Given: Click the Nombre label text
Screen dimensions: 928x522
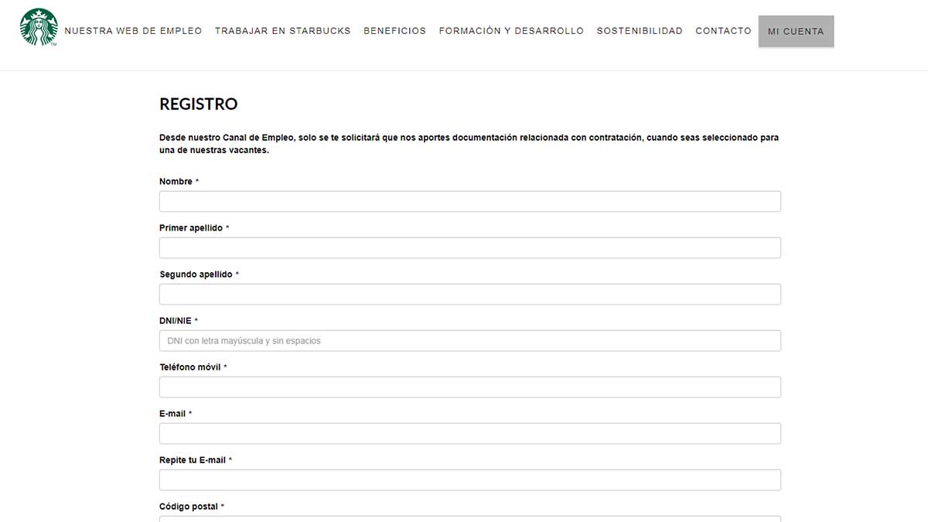Looking at the screenshot, I should point(176,182).
